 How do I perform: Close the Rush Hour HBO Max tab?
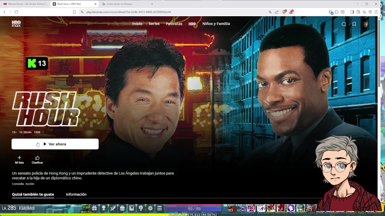coord(95,4)
